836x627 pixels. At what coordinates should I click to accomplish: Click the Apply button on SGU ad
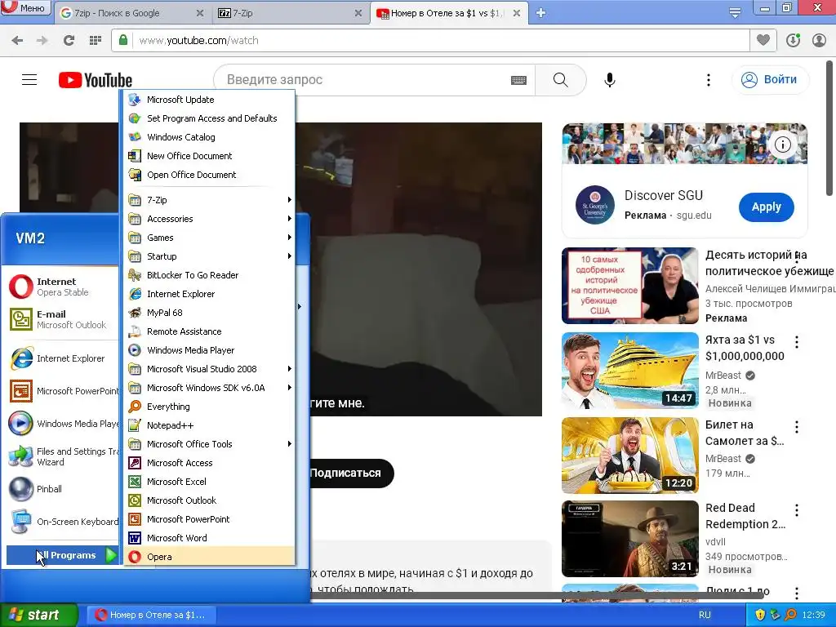(x=766, y=207)
